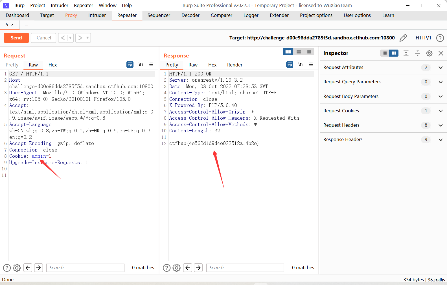Viewport: 447px width, 285px height.
Task: Toggle non-printable \n in Request pane
Action: (x=141, y=64)
